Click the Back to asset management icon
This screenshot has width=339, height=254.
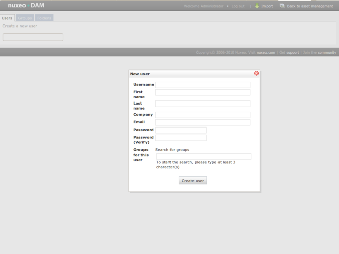(x=282, y=6)
